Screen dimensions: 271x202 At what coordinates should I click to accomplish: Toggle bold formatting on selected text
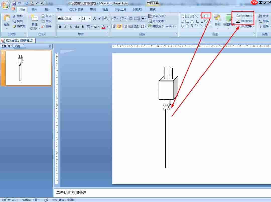60,26
